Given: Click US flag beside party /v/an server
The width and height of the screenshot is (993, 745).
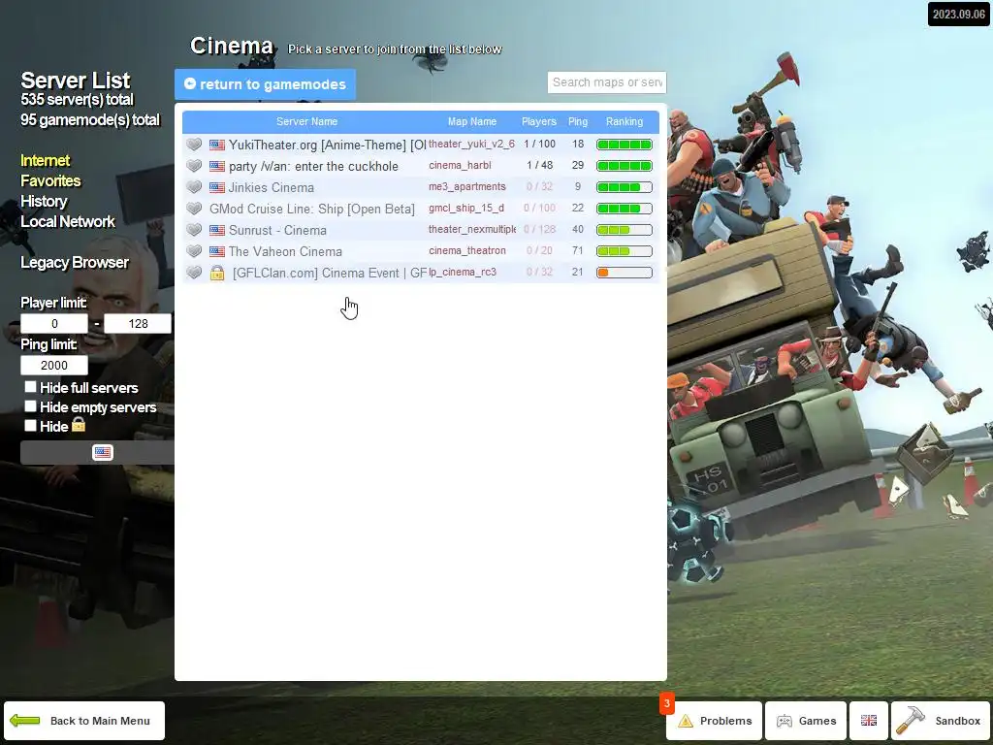Looking at the screenshot, I should click(x=217, y=167).
